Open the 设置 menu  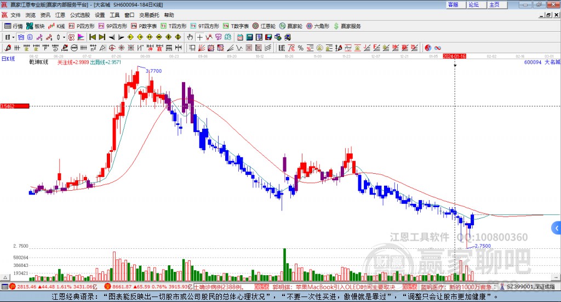pos(100,15)
